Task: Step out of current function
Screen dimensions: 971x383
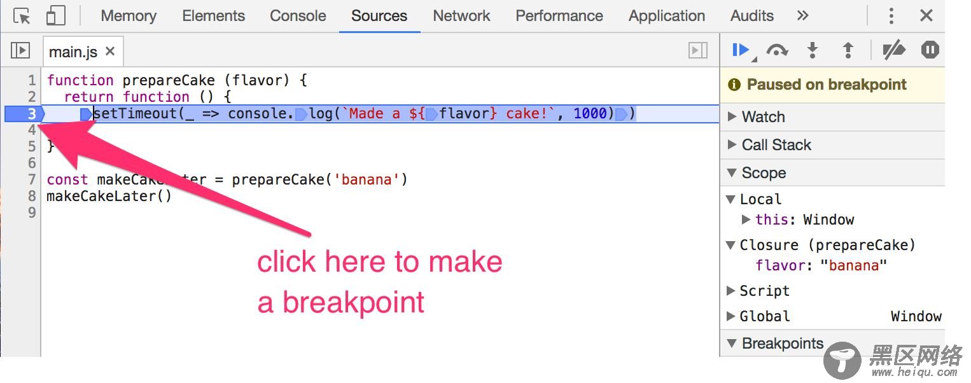Action: tap(848, 50)
